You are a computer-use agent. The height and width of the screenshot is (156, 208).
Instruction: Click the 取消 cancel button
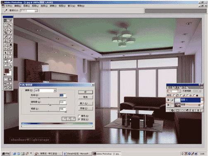pos(86,97)
